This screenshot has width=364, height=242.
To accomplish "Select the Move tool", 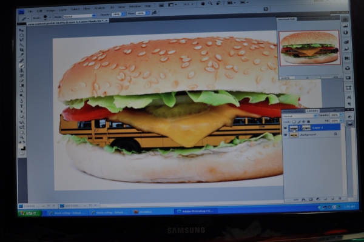I will pos(21,30).
